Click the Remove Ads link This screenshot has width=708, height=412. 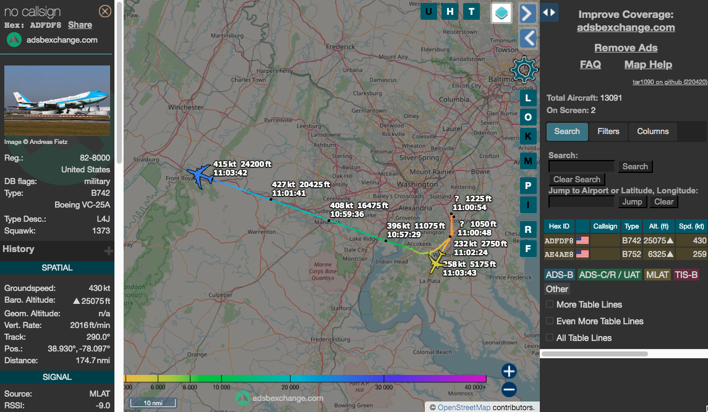pyautogui.click(x=626, y=48)
